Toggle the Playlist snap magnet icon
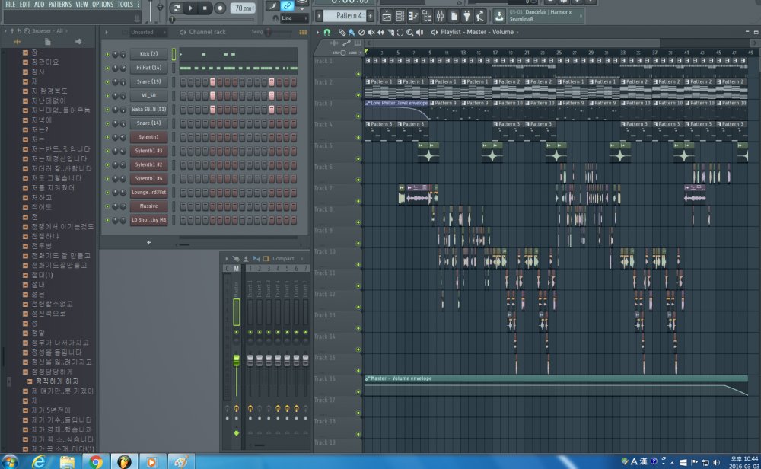Viewport: 761px width, 469px height. pyautogui.click(x=327, y=33)
